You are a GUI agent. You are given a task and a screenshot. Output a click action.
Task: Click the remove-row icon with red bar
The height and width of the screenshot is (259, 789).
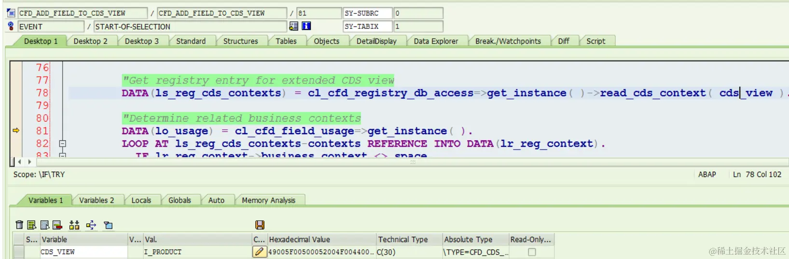click(x=57, y=225)
